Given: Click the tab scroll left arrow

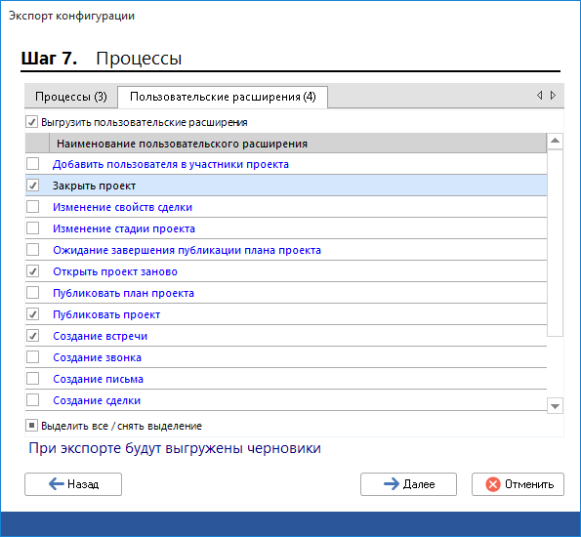Looking at the screenshot, I should [539, 96].
